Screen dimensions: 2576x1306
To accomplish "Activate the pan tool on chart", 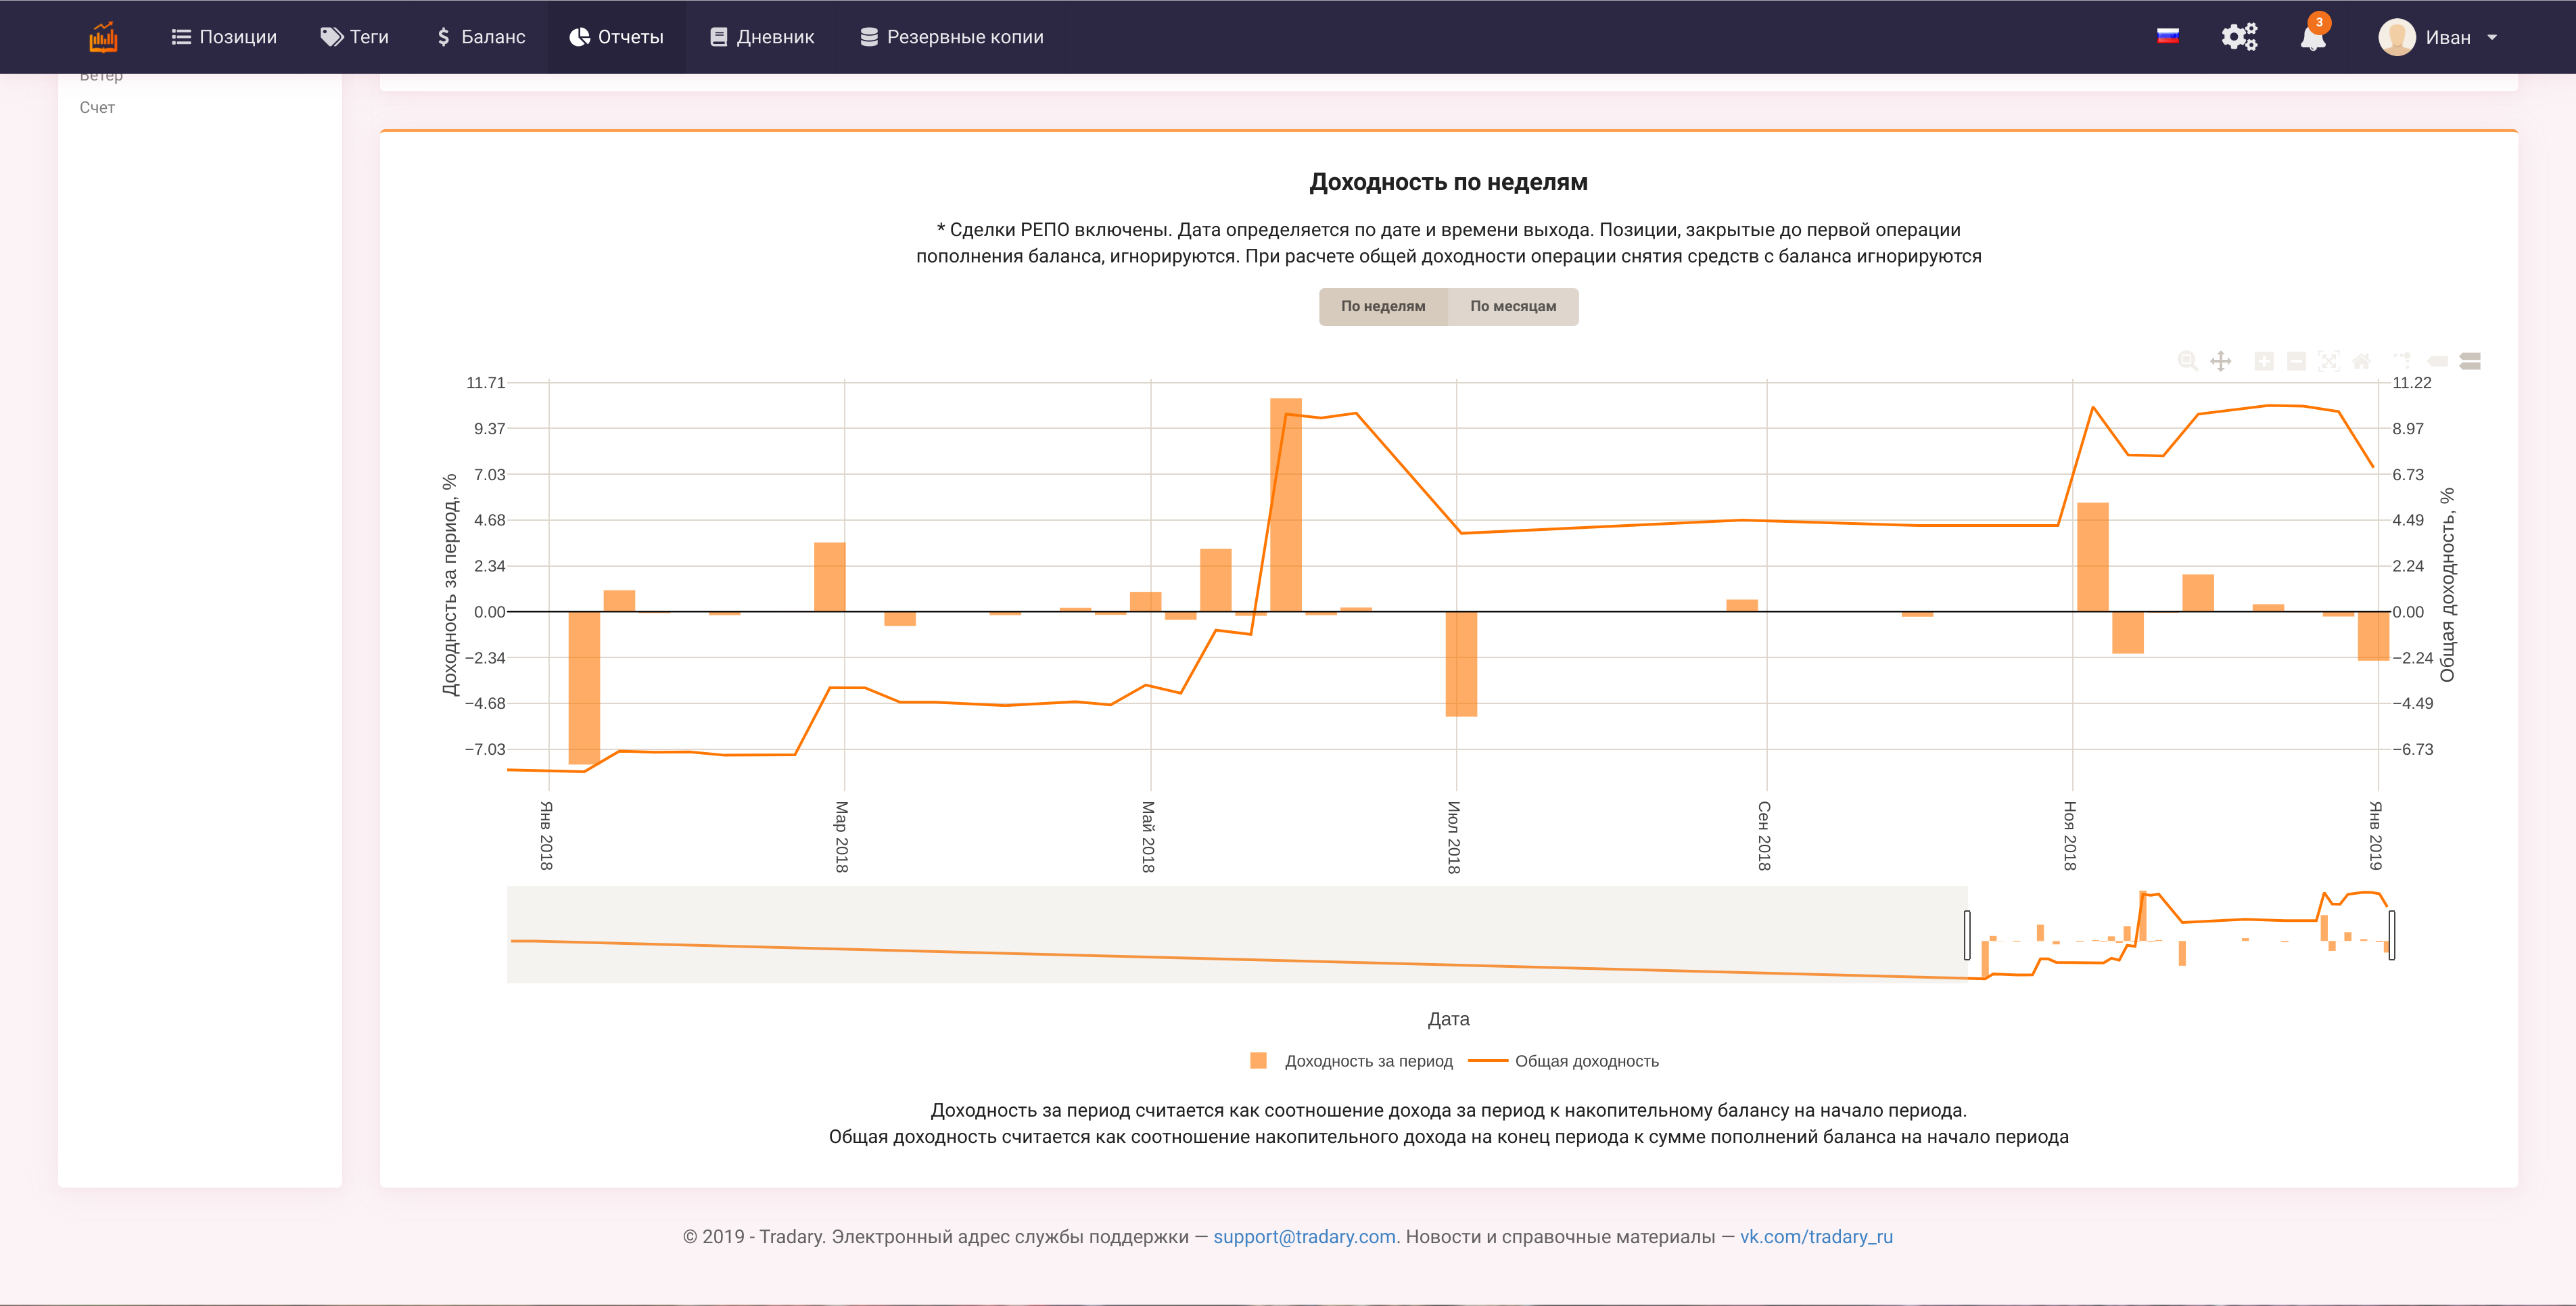I will [x=2220, y=361].
